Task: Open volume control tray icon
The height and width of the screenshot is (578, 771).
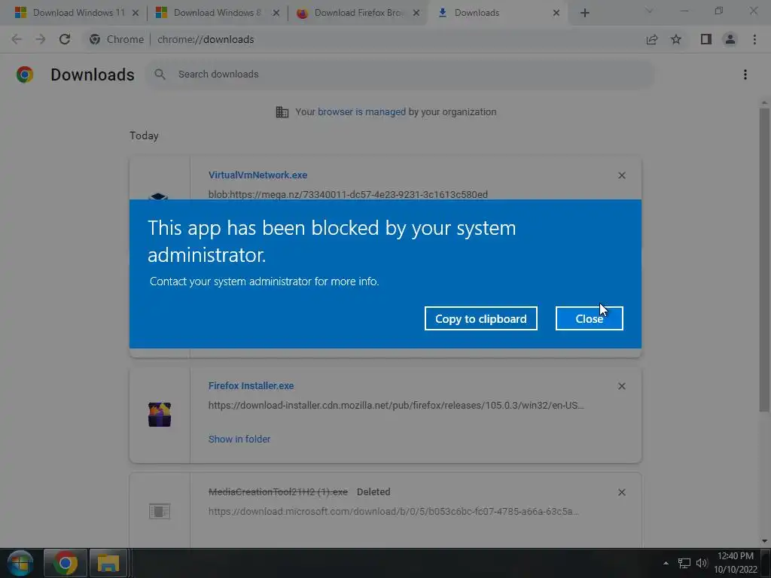Action: coord(702,563)
